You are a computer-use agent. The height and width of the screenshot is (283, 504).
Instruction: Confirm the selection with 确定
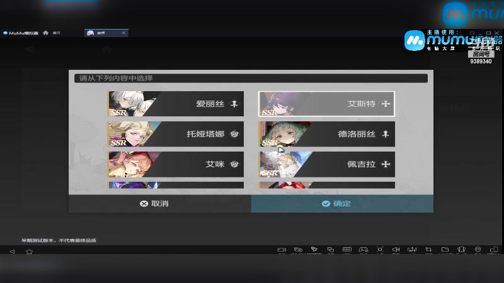342,203
